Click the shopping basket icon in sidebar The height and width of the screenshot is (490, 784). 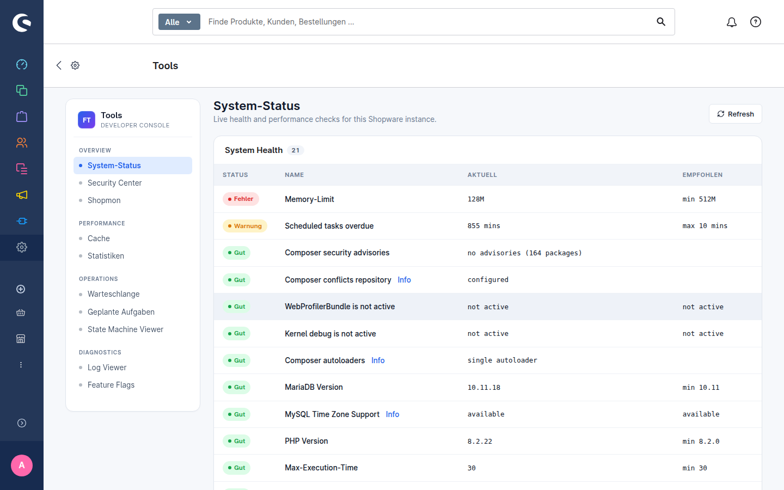(21, 313)
